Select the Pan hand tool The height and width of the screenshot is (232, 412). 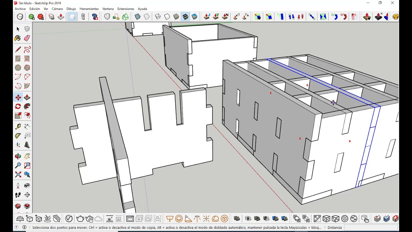pyautogui.click(x=27, y=156)
